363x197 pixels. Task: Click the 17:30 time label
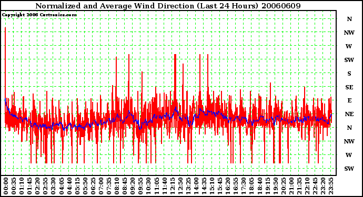[x=244, y=186]
